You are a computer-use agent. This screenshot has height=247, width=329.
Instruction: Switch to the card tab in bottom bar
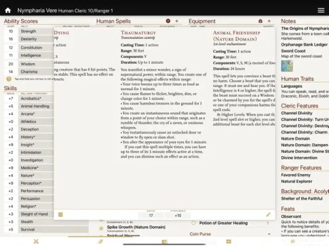pyautogui.click(x=229, y=241)
